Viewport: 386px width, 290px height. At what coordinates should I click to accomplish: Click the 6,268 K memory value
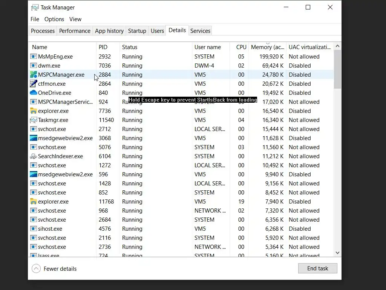click(x=274, y=229)
